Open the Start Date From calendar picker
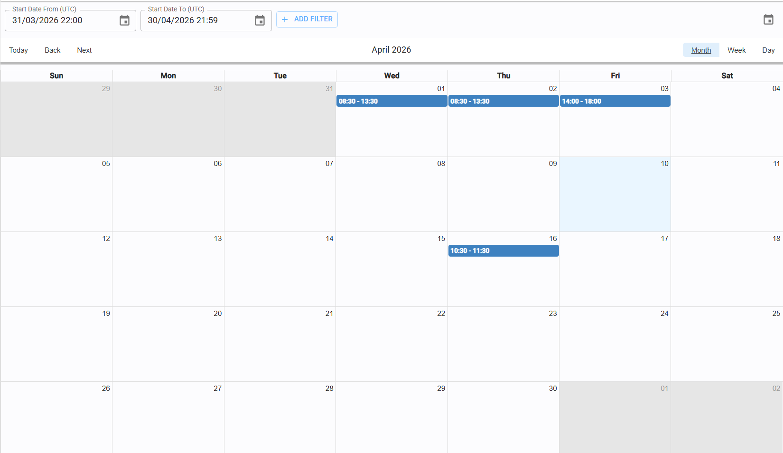Image resolution: width=783 pixels, height=453 pixels. tap(124, 20)
